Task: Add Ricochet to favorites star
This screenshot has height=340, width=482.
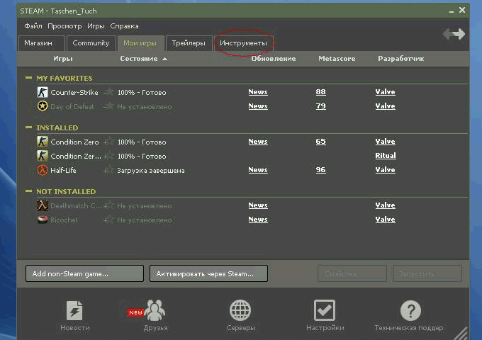Action: pyautogui.click(x=109, y=220)
